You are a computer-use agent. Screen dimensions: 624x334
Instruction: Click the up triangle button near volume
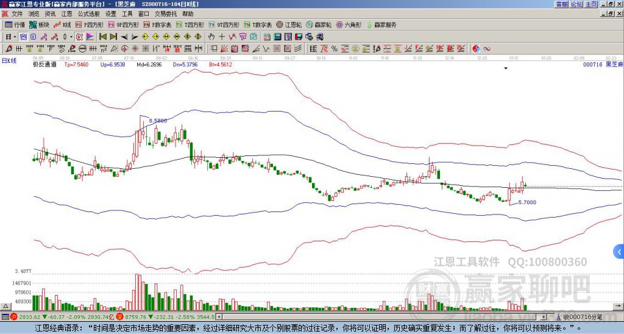5,306
